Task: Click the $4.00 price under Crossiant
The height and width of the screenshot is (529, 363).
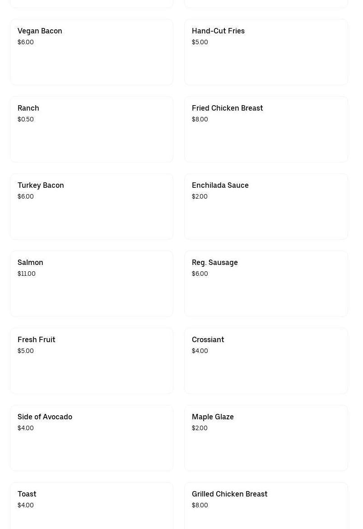Action: coord(200,351)
